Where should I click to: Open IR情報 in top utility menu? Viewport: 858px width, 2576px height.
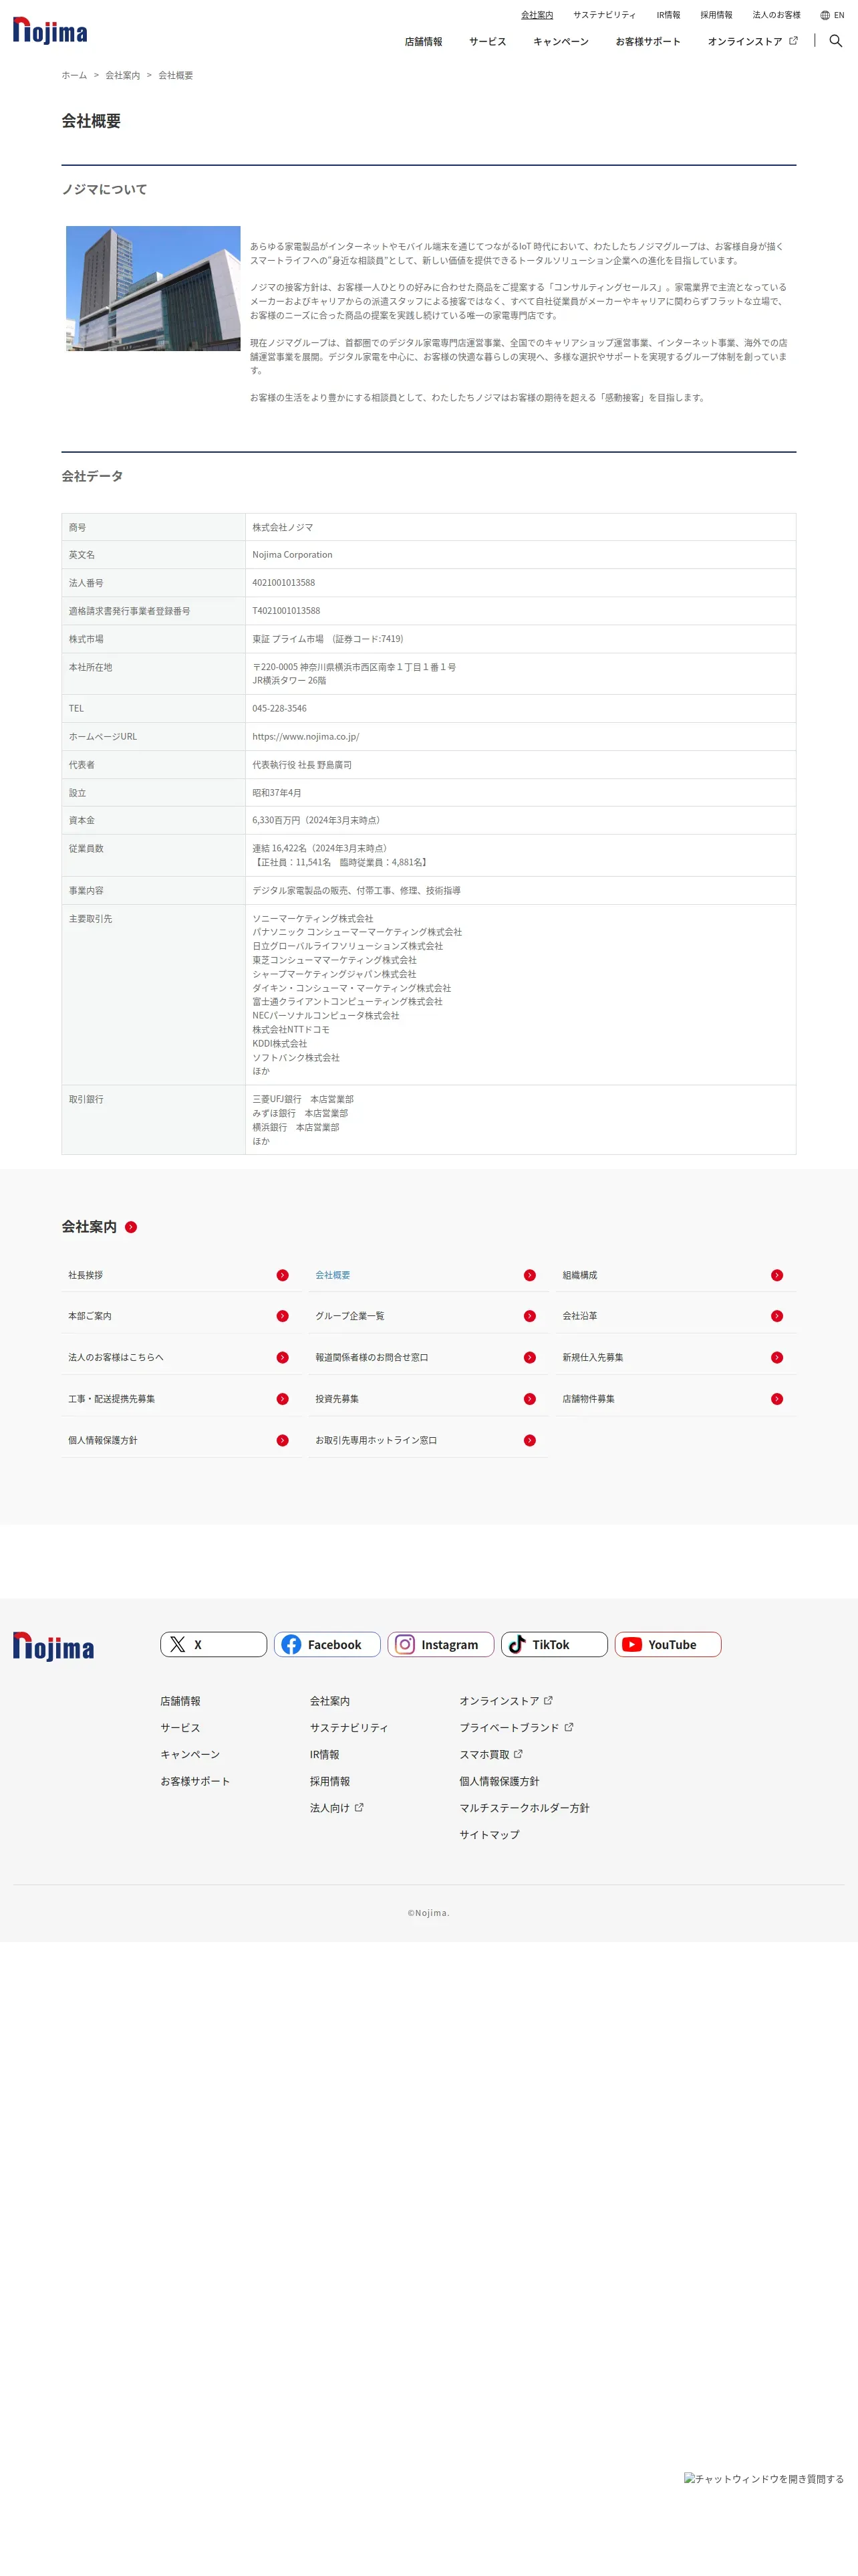pos(668,15)
